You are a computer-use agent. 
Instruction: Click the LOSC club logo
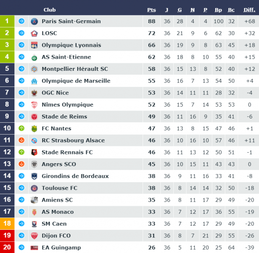click(34, 33)
